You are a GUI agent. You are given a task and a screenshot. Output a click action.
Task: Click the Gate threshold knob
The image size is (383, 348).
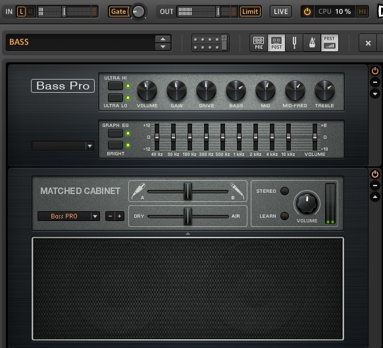click(138, 11)
